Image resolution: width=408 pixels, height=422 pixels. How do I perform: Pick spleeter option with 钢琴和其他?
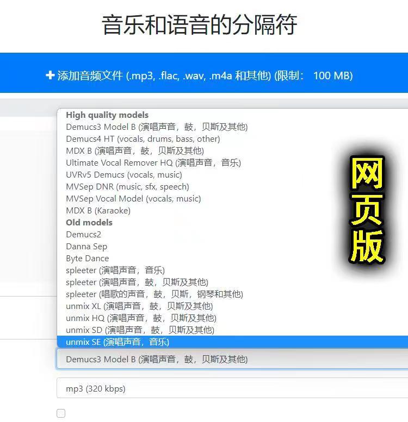click(x=154, y=294)
